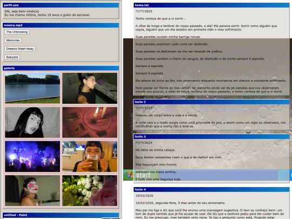
Task: Click the date 19/02/2026 in texto 4
Action: click(144, 196)
